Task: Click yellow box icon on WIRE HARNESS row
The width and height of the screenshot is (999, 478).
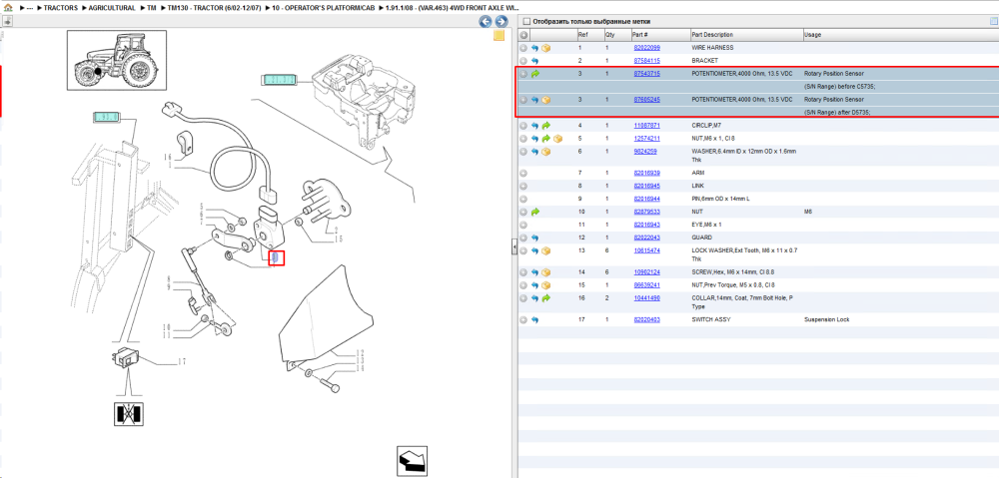Action: tap(546, 48)
